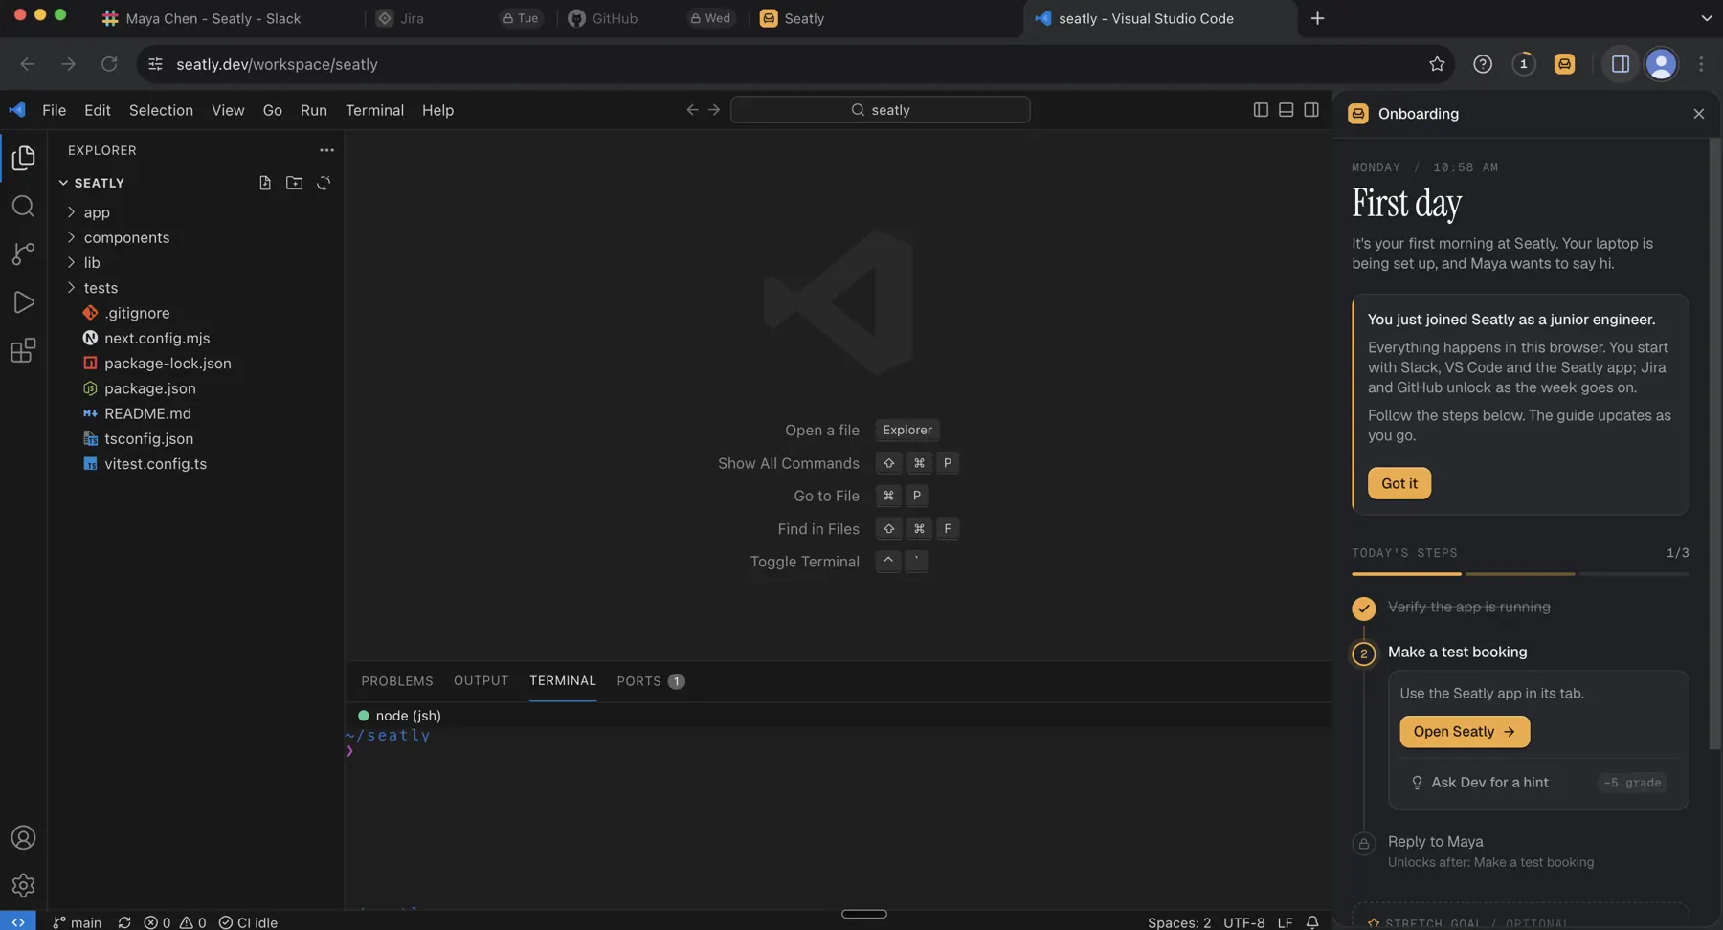This screenshot has width=1723, height=930.
Task: Toggle the primary side bar layout icon
Action: coord(1261,110)
